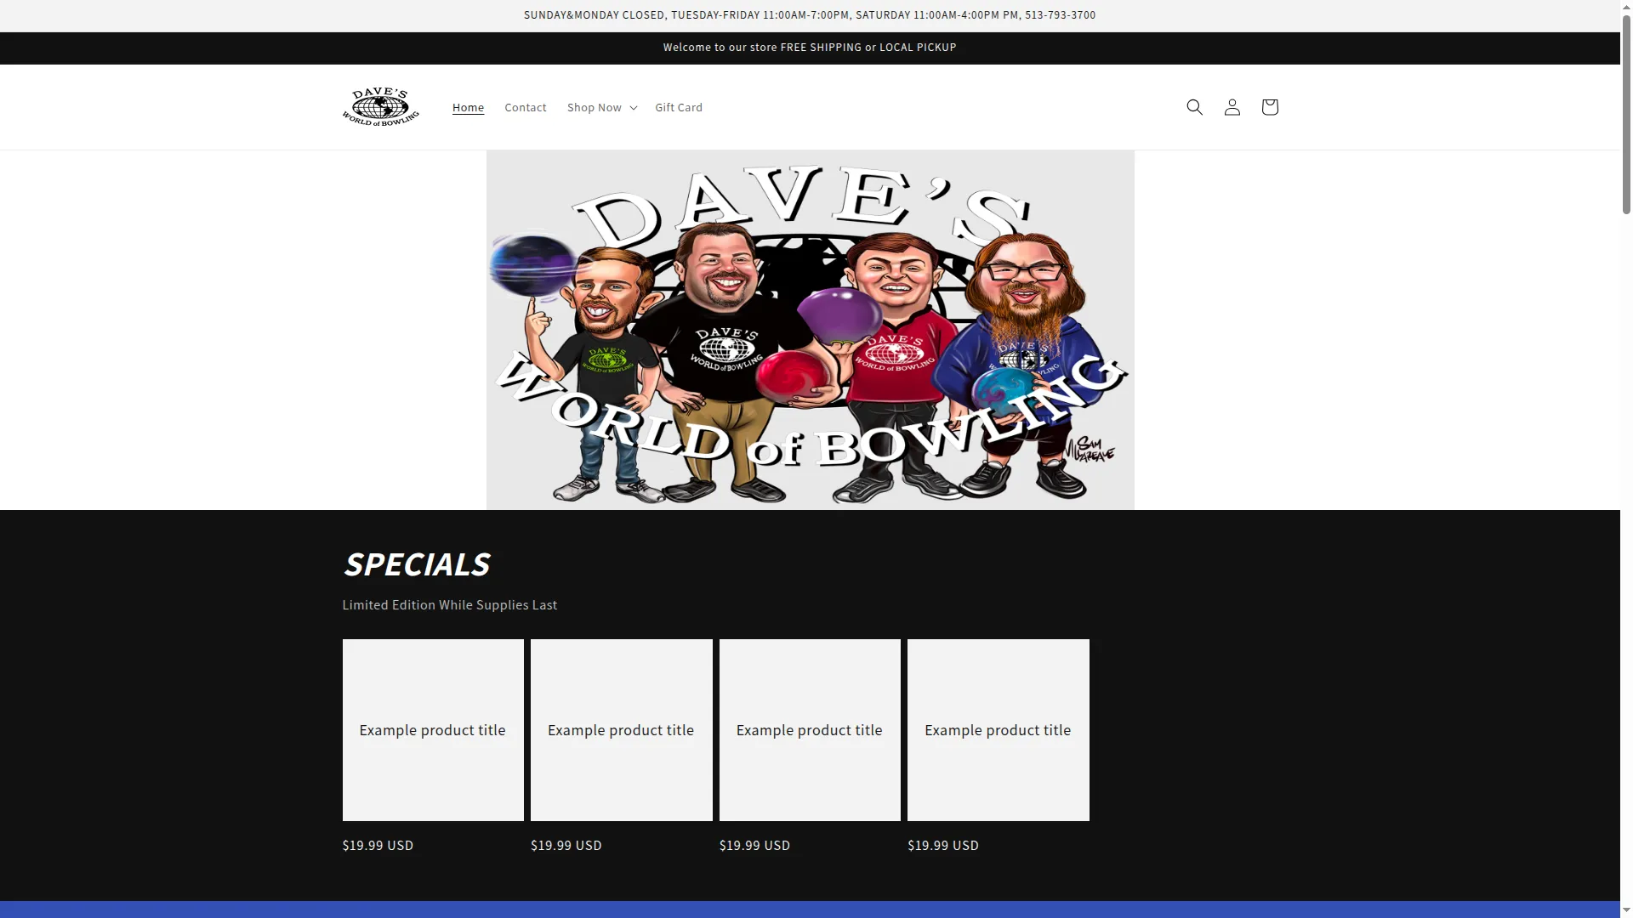Screen dimensions: 1633x918
Task: Click the SPECIALS section heading
Action: coord(416,564)
